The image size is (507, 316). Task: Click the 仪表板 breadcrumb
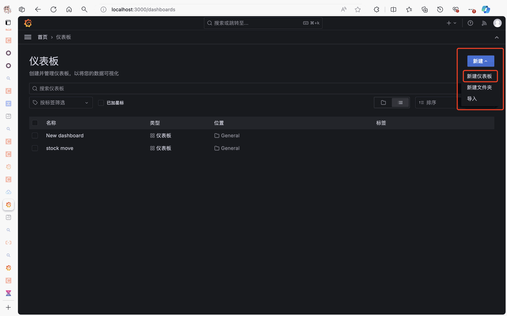click(63, 37)
